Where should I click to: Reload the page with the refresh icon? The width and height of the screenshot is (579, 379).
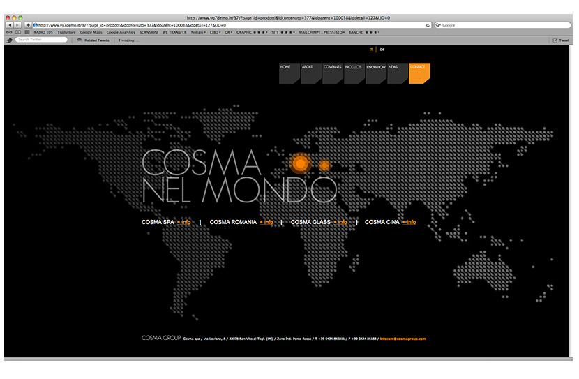428,25
